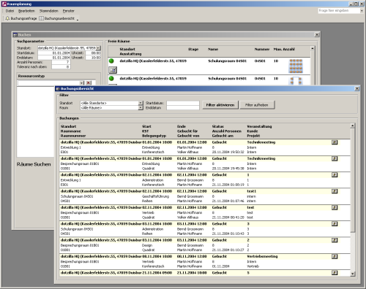Click the 'Räume Suchen' button

pyautogui.click(x=34, y=164)
